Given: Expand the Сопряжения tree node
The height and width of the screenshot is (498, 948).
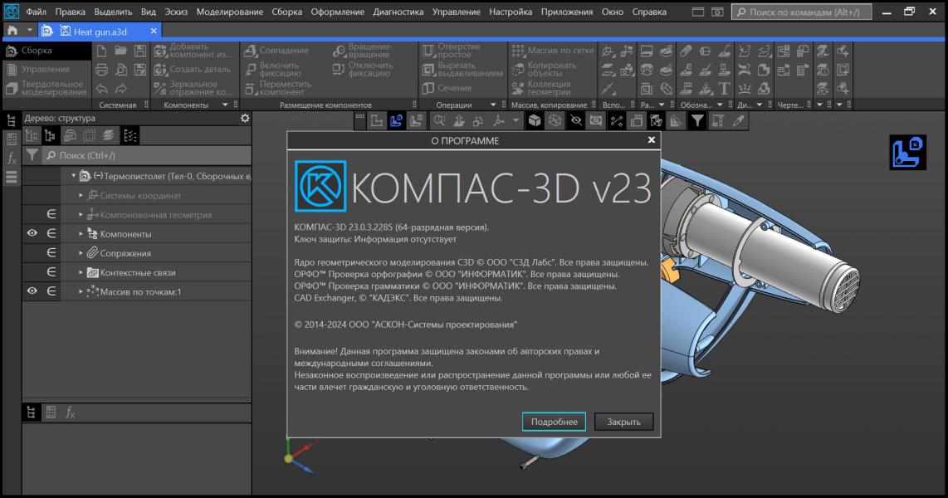Looking at the screenshot, I should [x=81, y=253].
